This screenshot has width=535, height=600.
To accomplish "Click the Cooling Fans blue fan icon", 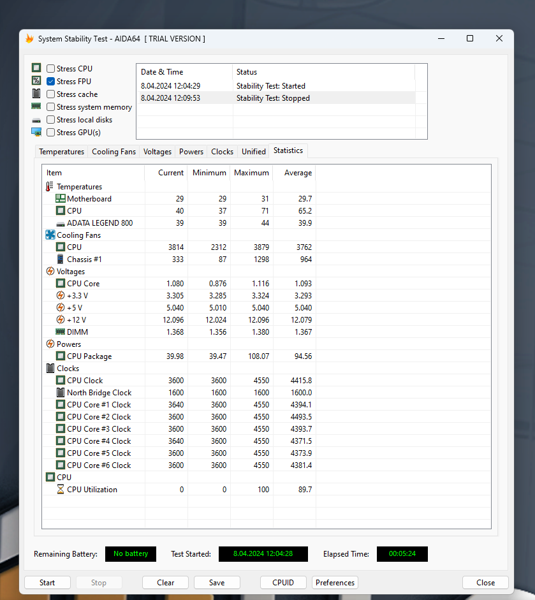I will (x=50, y=235).
